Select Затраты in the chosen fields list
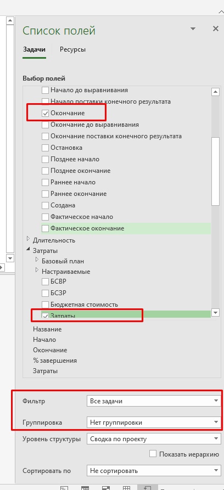Screen dimensions: 224x490 [46, 371]
